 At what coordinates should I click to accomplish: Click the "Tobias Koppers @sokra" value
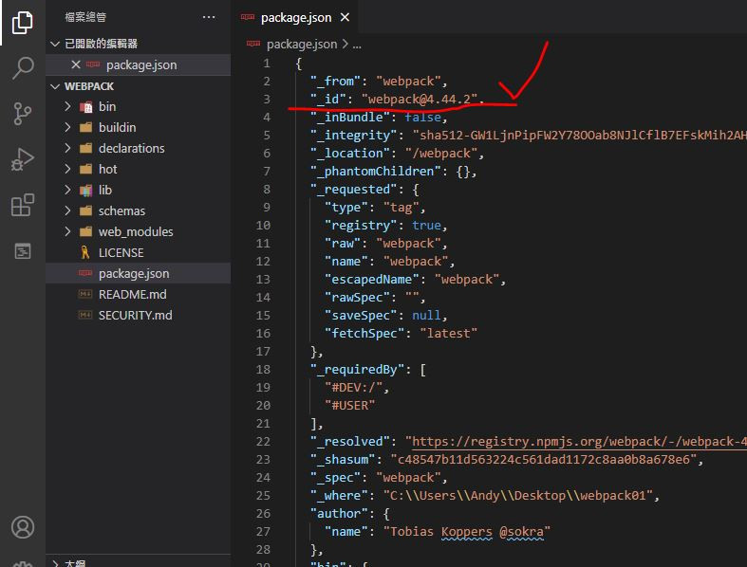tap(467, 532)
